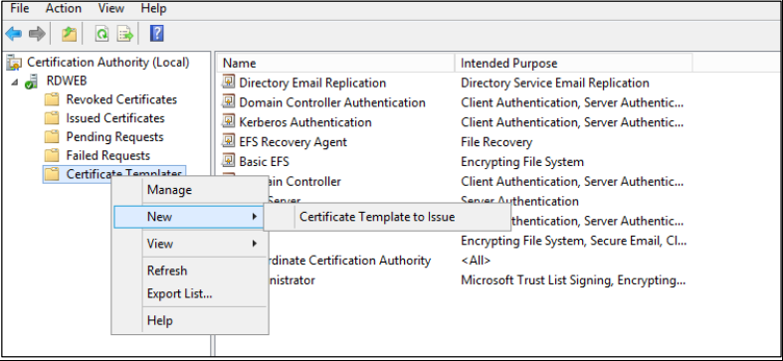Click Directory Service Email Replication purpose cell
Viewport: 783px width, 361px height.
(x=555, y=83)
